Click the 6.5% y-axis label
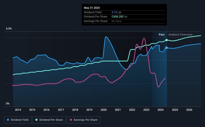Image resolution: width=205 pixels, height=127 pixels. [x=9, y=29]
